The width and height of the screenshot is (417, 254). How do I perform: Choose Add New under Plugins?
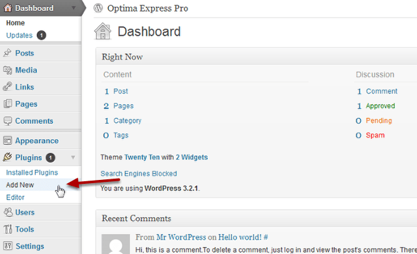click(20, 184)
